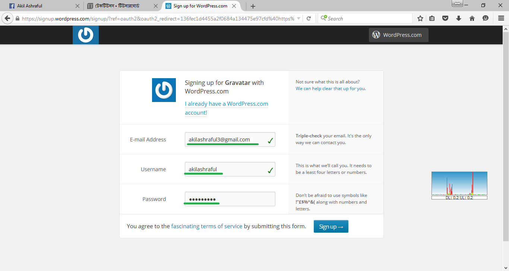Close the Sign up for WordPress.com tab
Viewport: 509px width, 271px height.
point(234,6)
